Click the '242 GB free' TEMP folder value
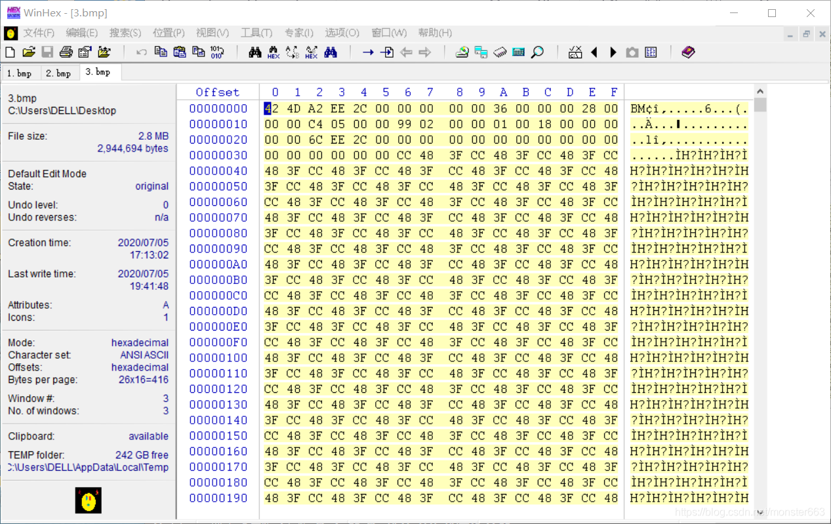 (x=142, y=454)
